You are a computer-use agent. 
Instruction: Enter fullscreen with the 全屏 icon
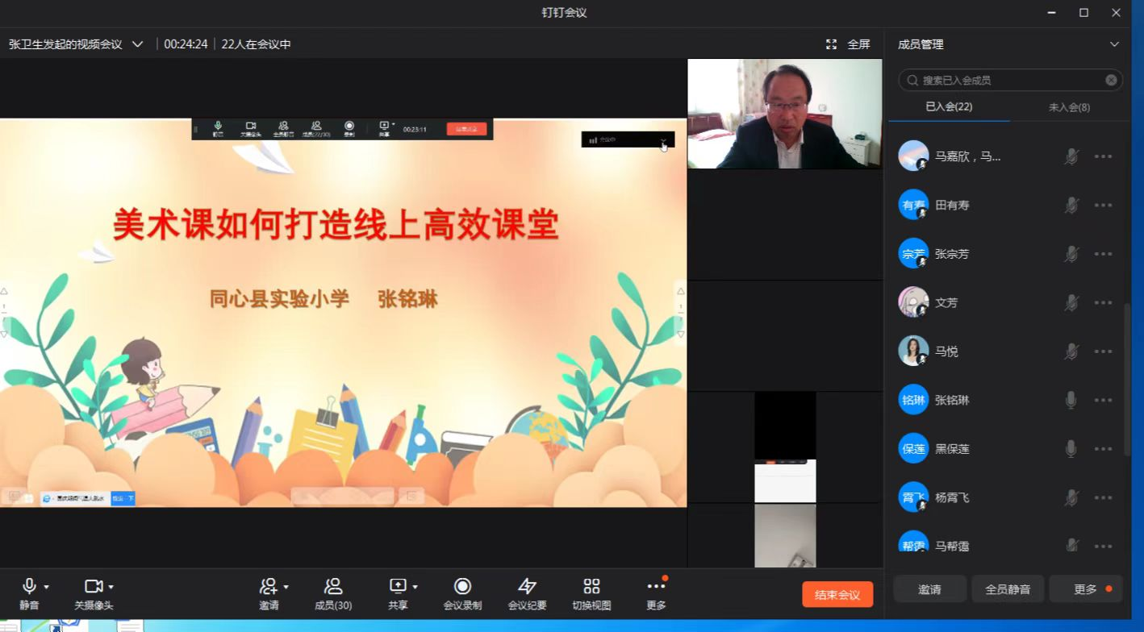click(x=831, y=44)
